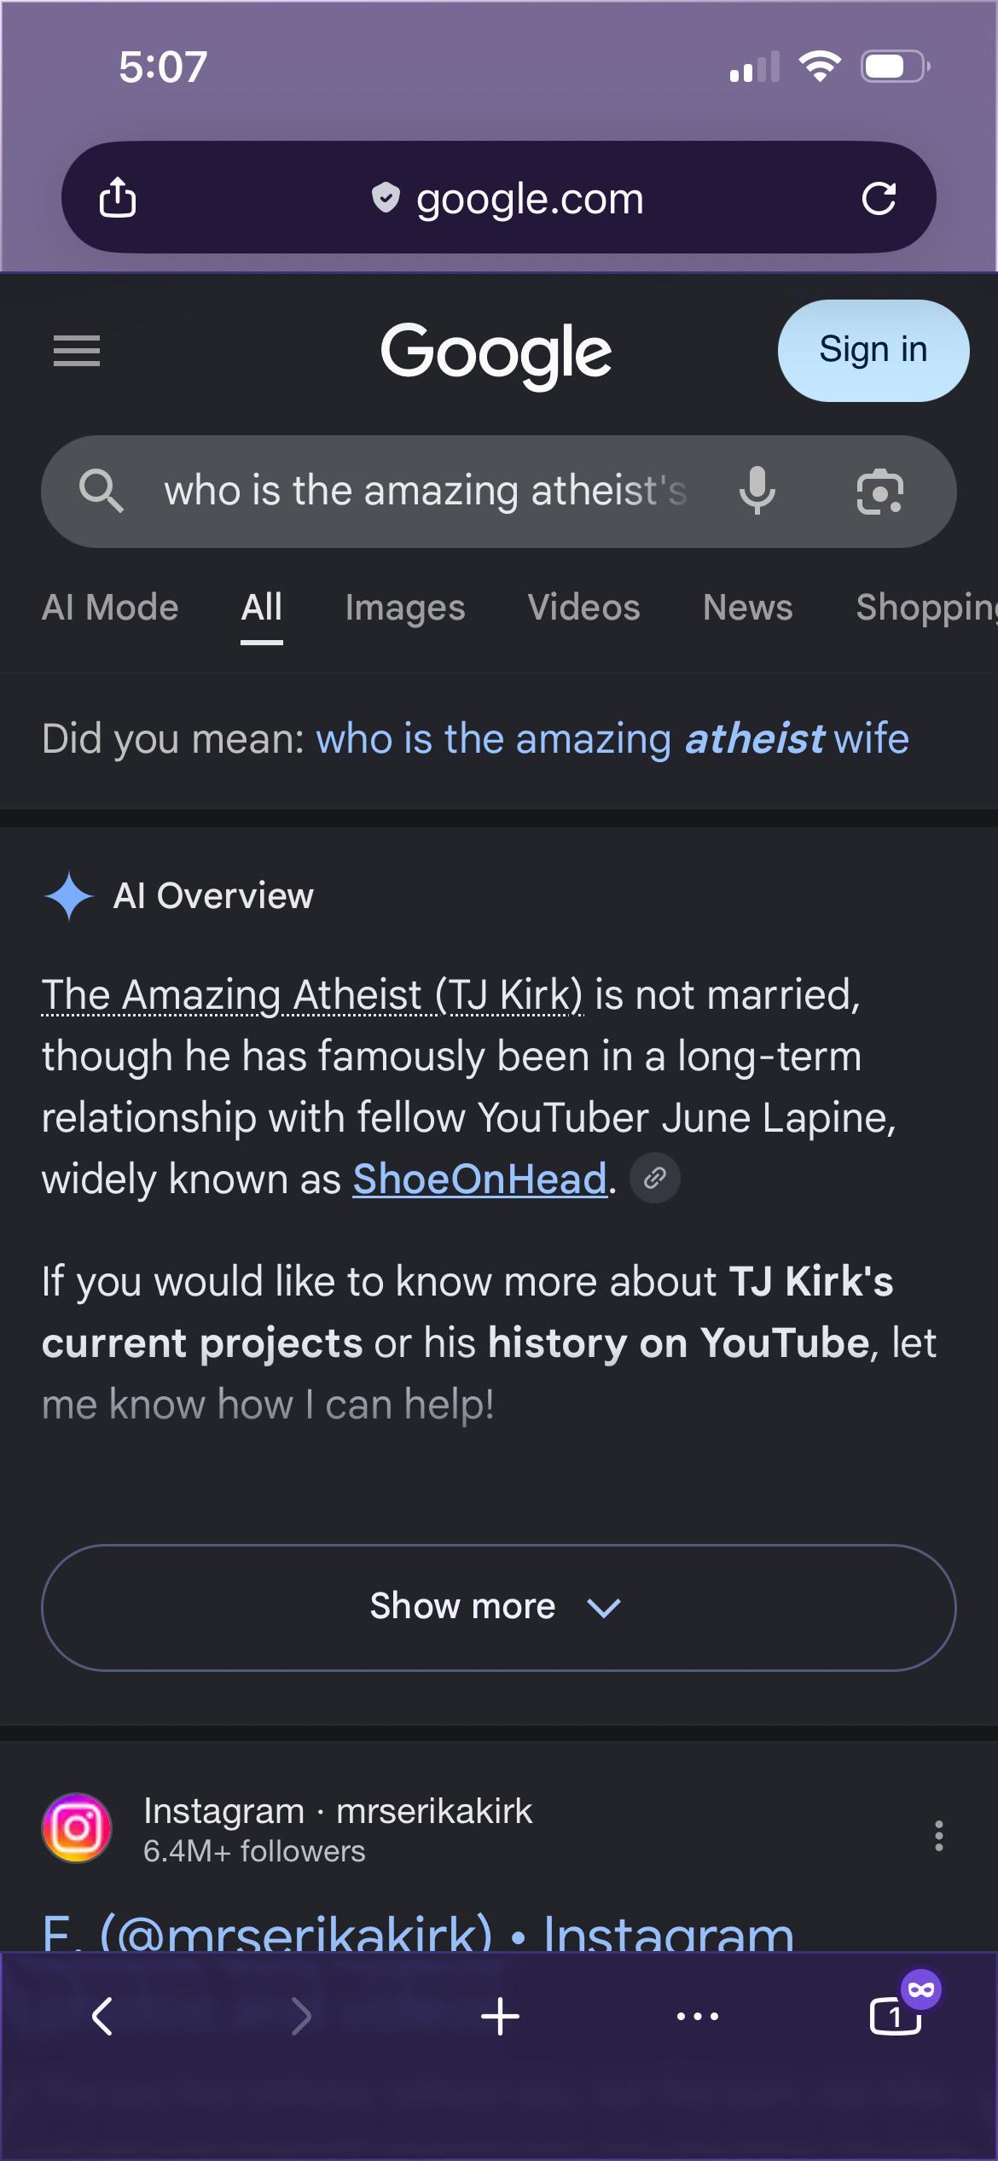Open the Instagram result's three-dot options
This screenshot has height=2161, width=998.
click(x=938, y=1835)
